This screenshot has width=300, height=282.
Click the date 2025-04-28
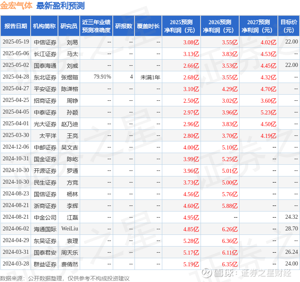pyautogui.click(x=16, y=77)
